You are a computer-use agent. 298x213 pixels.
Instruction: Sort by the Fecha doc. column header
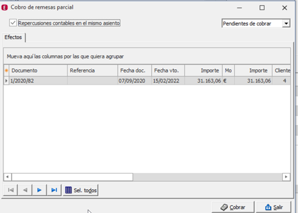click(x=135, y=70)
